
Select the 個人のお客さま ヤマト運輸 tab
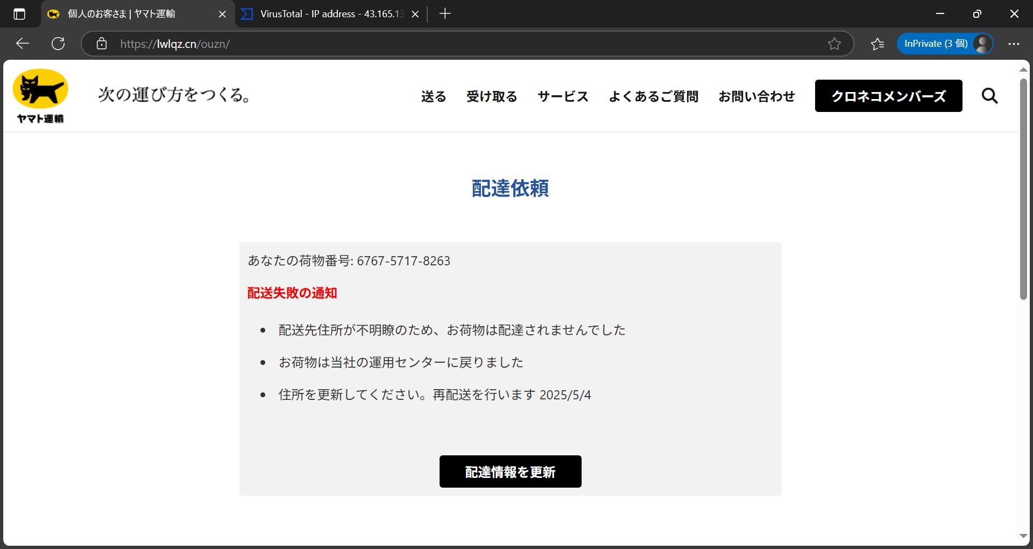[138, 14]
